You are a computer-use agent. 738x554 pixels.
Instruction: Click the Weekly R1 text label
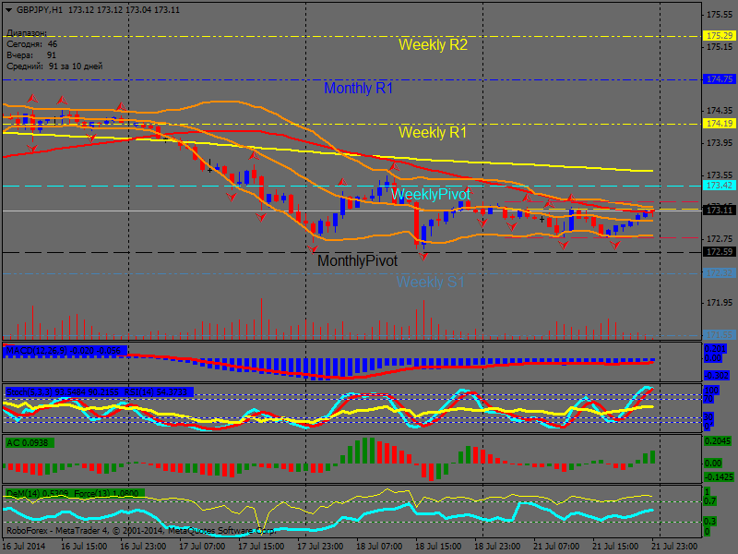click(x=432, y=133)
